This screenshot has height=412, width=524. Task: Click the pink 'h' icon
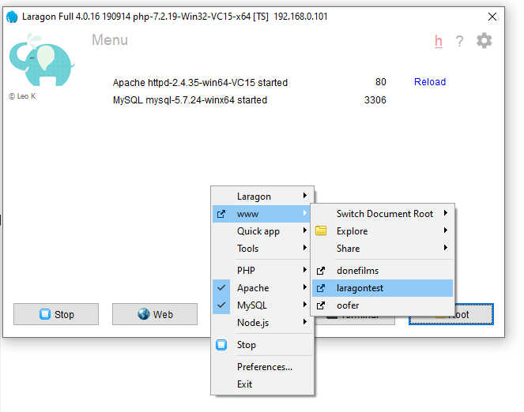point(439,41)
